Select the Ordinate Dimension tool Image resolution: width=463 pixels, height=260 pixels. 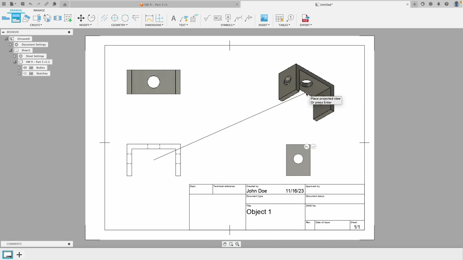[x=159, y=18]
